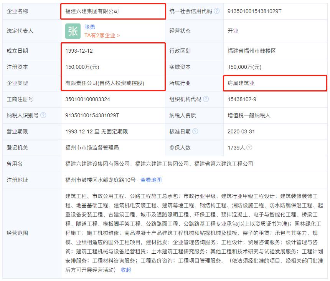Click the help icon beside 纳税人识别号

(43, 115)
